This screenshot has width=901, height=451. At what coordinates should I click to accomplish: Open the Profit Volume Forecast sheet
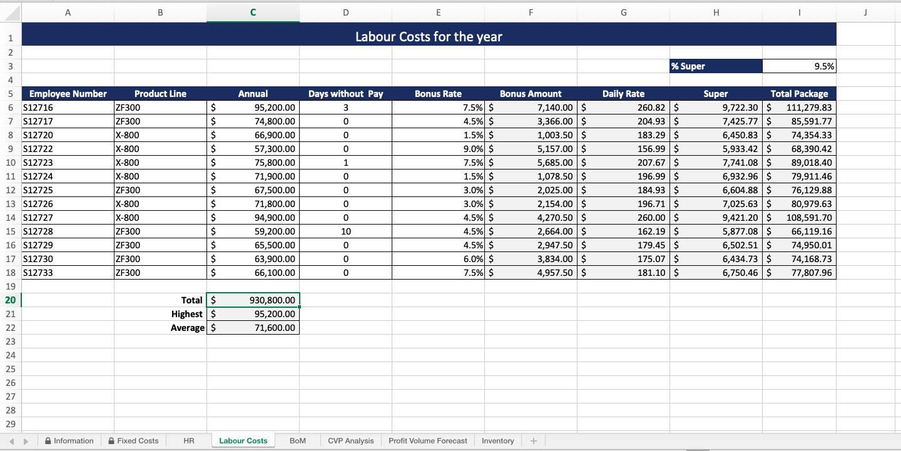pos(427,440)
